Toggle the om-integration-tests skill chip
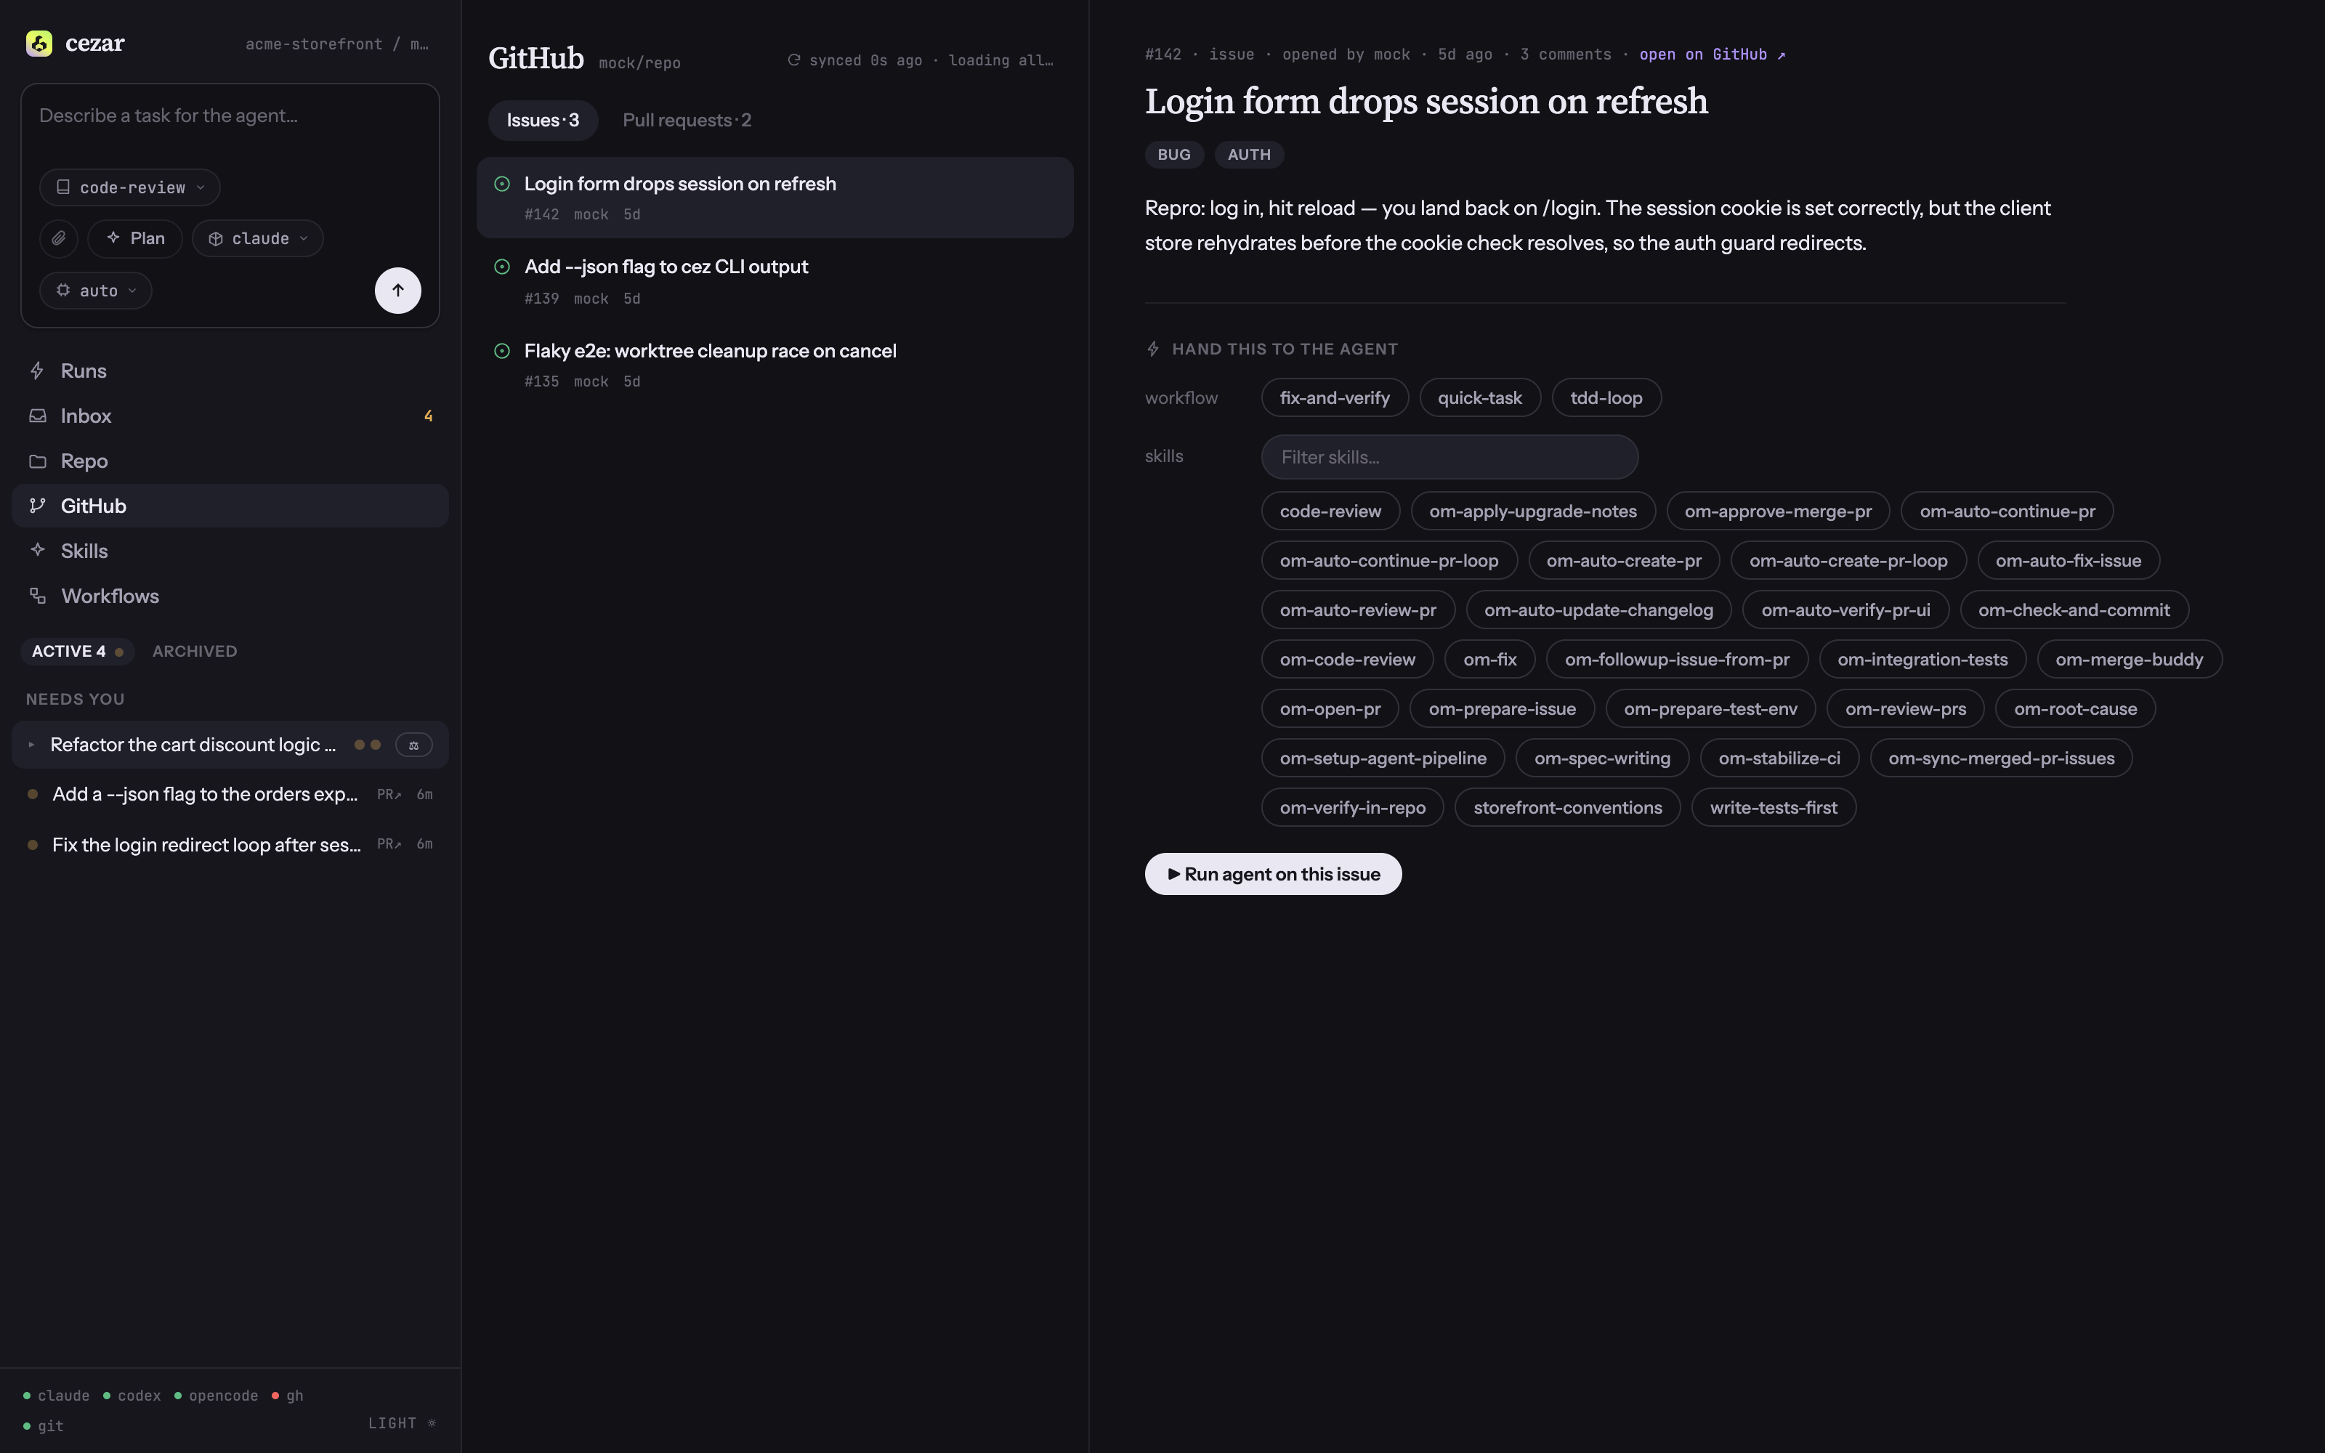The height and width of the screenshot is (1453, 2325). (1922, 659)
